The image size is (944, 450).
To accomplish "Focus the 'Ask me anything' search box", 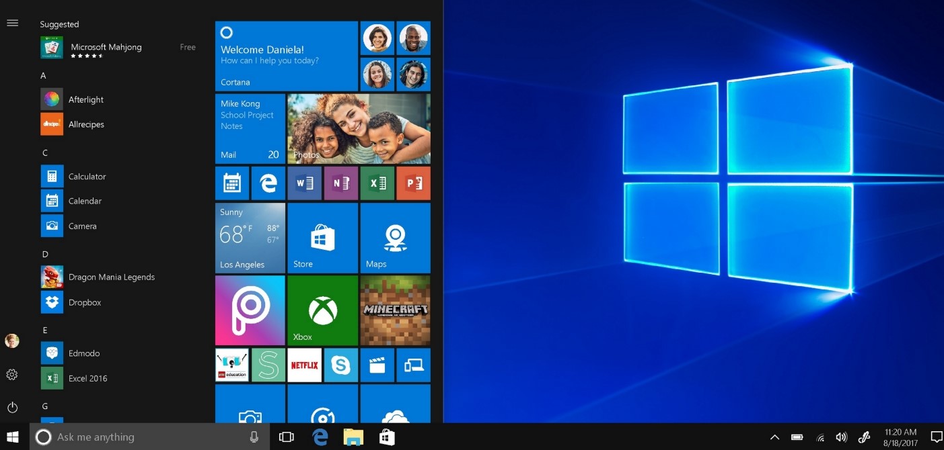I will pyautogui.click(x=149, y=437).
